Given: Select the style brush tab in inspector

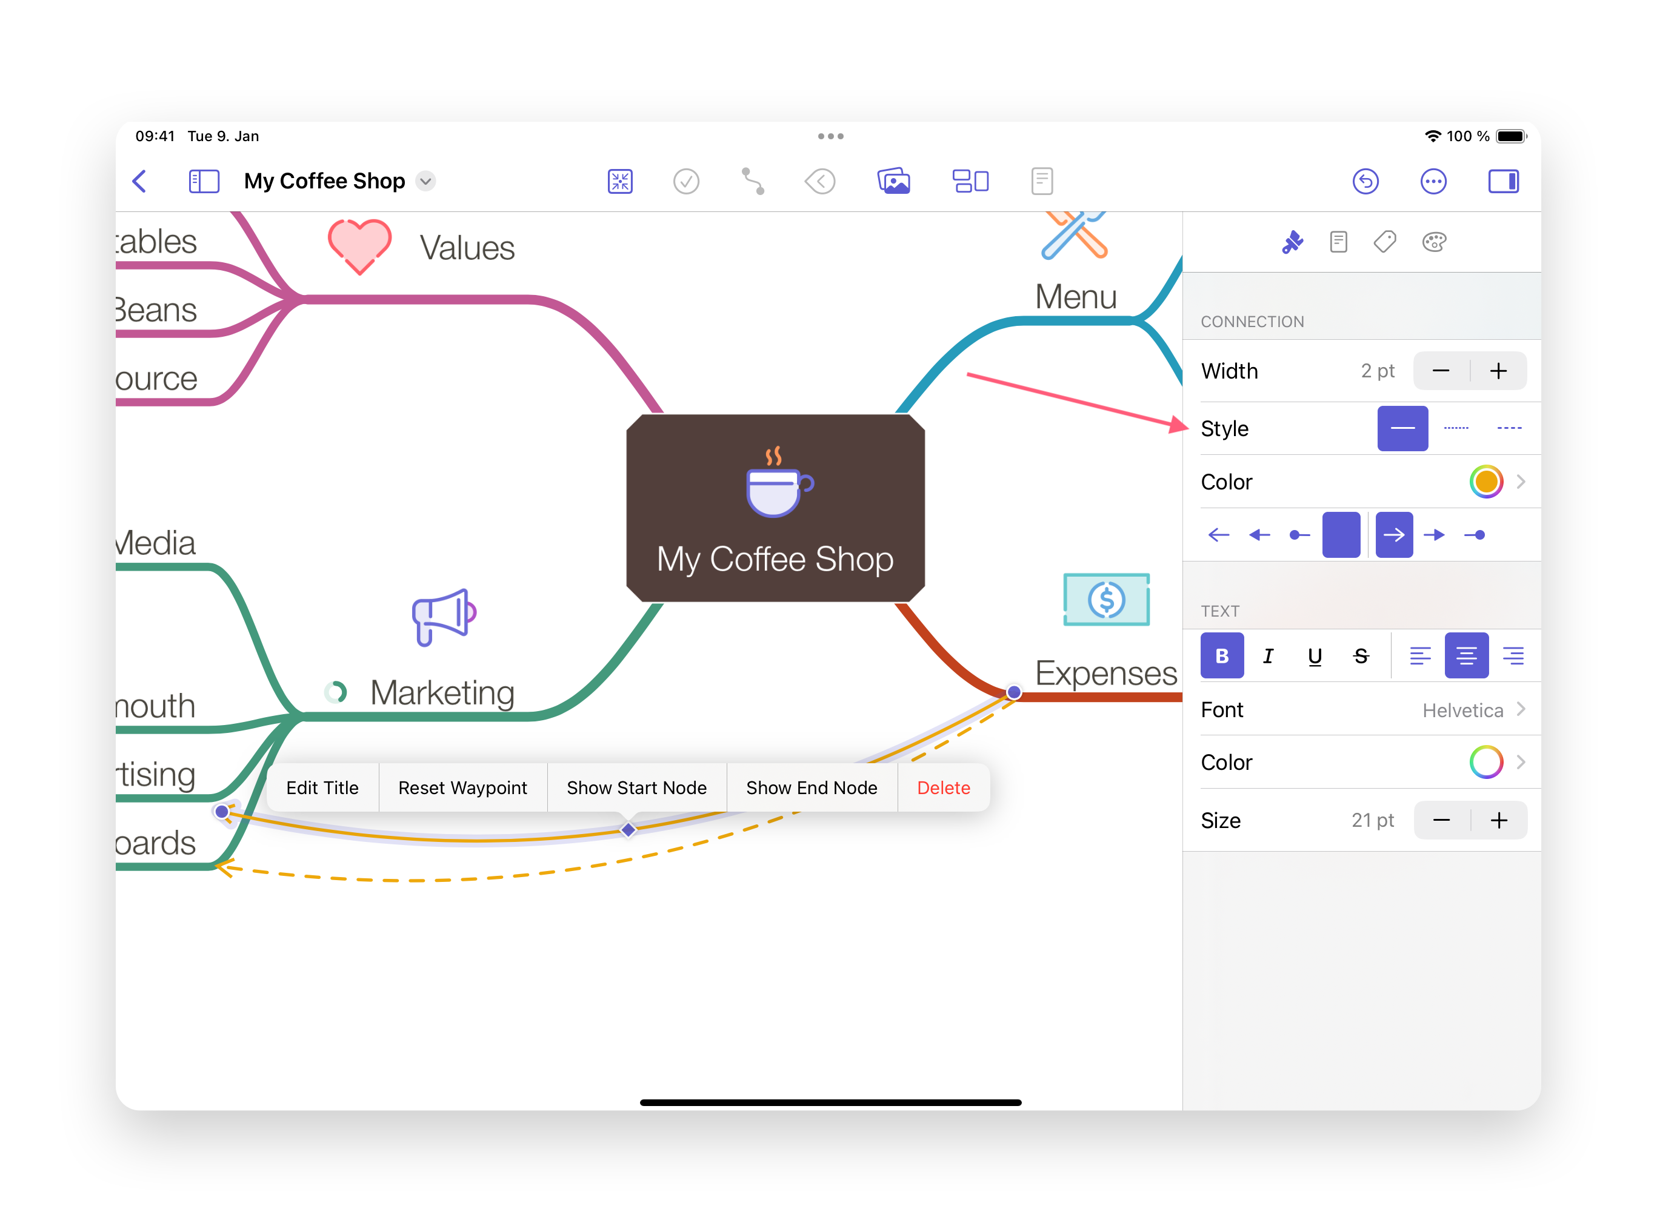Looking at the screenshot, I should click(1293, 241).
